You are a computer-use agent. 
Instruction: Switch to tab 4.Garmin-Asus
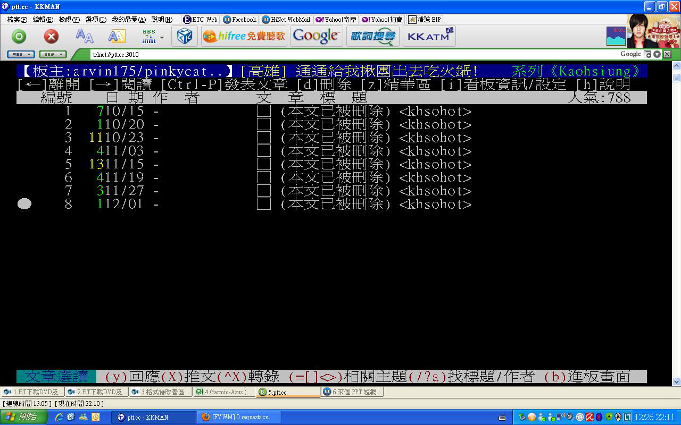[224, 392]
